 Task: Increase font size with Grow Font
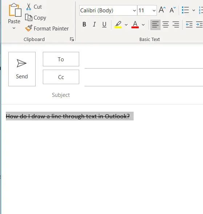point(162,10)
